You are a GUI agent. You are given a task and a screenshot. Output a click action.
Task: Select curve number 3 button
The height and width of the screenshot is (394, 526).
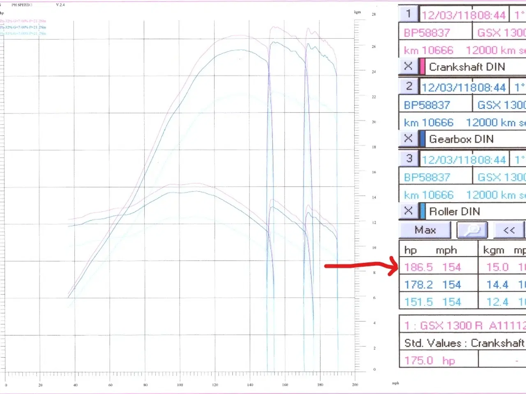tap(408, 158)
